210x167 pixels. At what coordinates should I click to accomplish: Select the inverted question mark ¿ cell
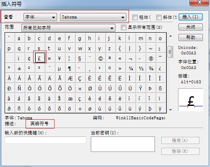tap(161, 68)
